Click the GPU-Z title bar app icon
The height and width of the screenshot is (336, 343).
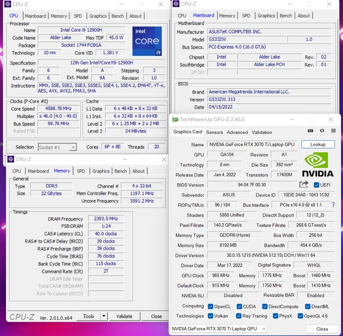(175, 119)
